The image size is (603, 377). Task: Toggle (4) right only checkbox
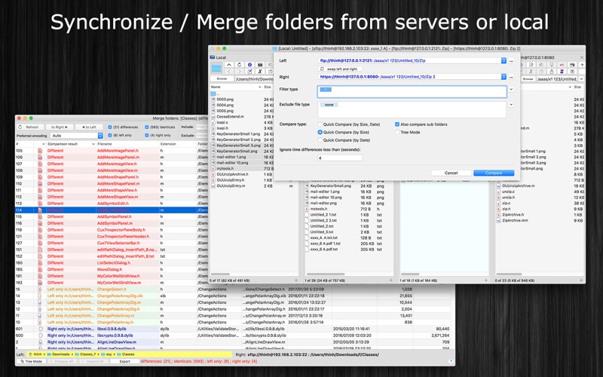click(x=146, y=136)
